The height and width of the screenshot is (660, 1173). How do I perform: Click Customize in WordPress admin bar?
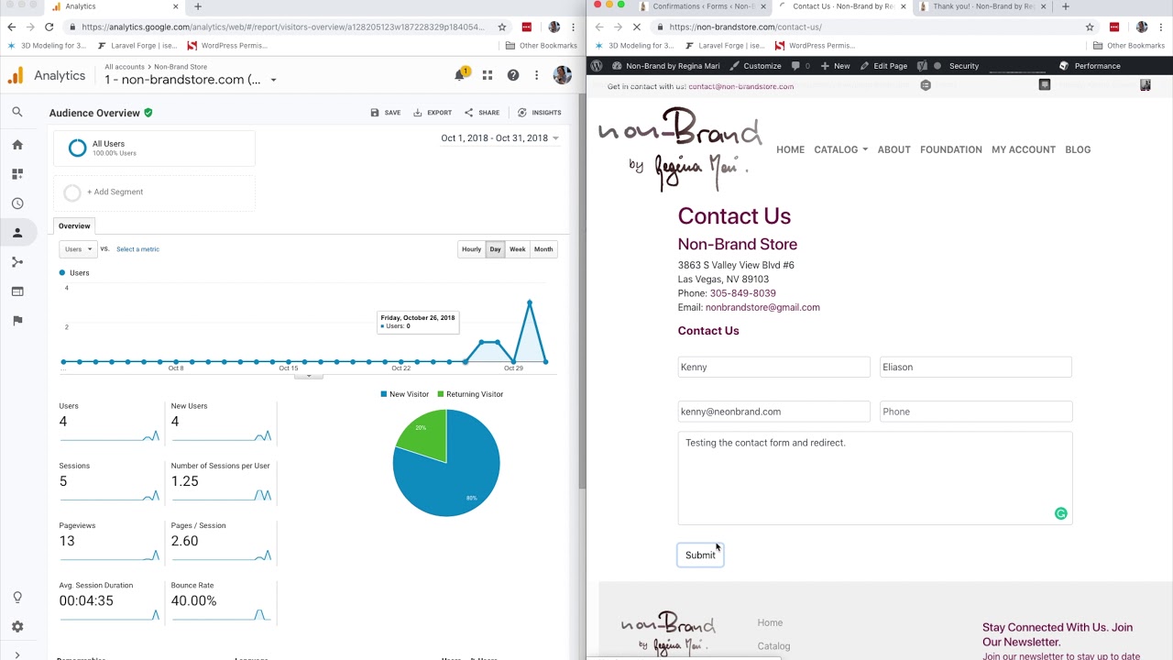pos(755,66)
